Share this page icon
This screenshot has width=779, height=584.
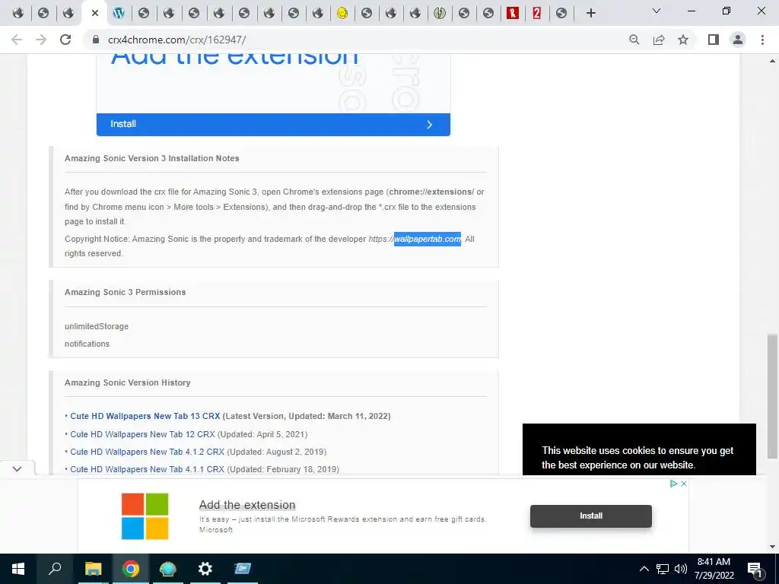point(659,40)
